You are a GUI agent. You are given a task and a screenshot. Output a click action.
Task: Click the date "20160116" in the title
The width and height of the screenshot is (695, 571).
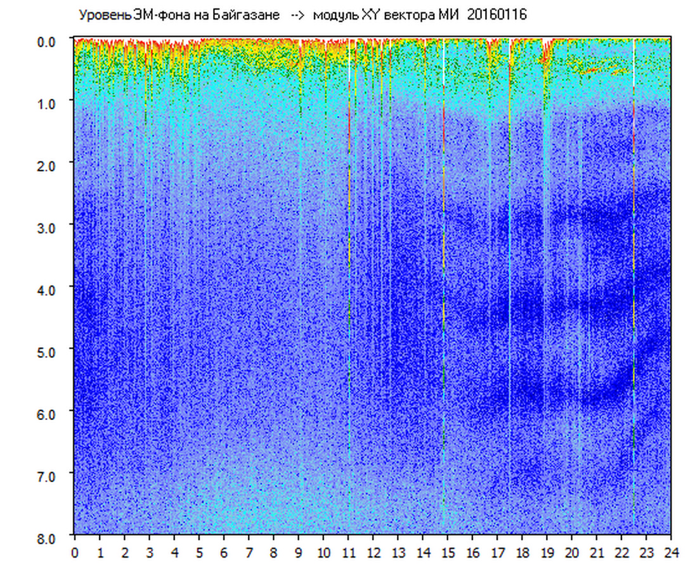[x=497, y=15]
